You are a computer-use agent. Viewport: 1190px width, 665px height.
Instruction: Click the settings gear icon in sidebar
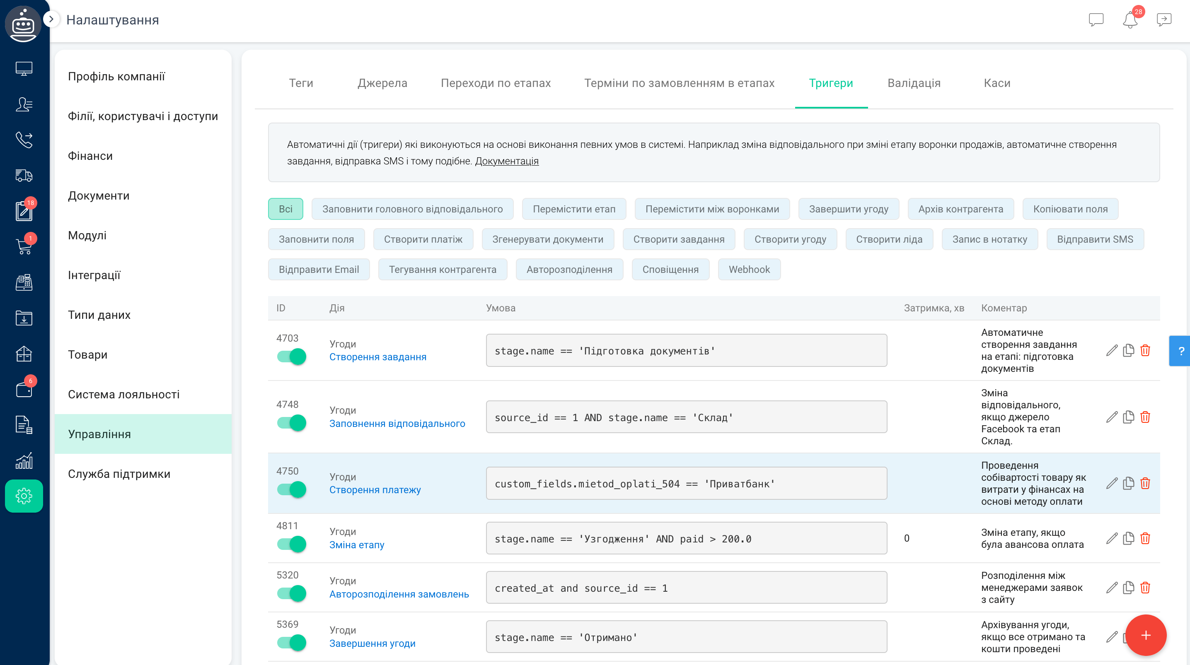tap(24, 496)
